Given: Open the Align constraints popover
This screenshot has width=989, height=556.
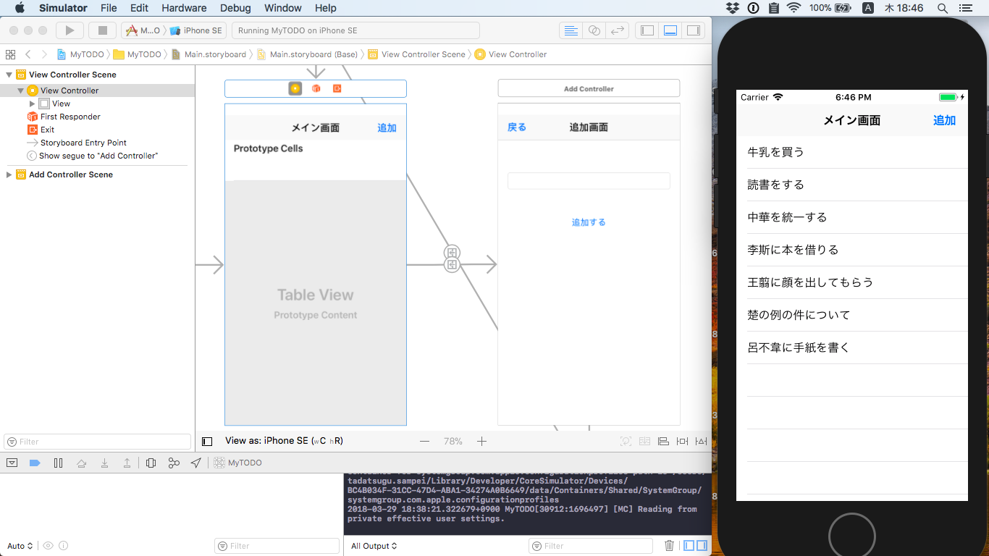Looking at the screenshot, I should pos(663,441).
